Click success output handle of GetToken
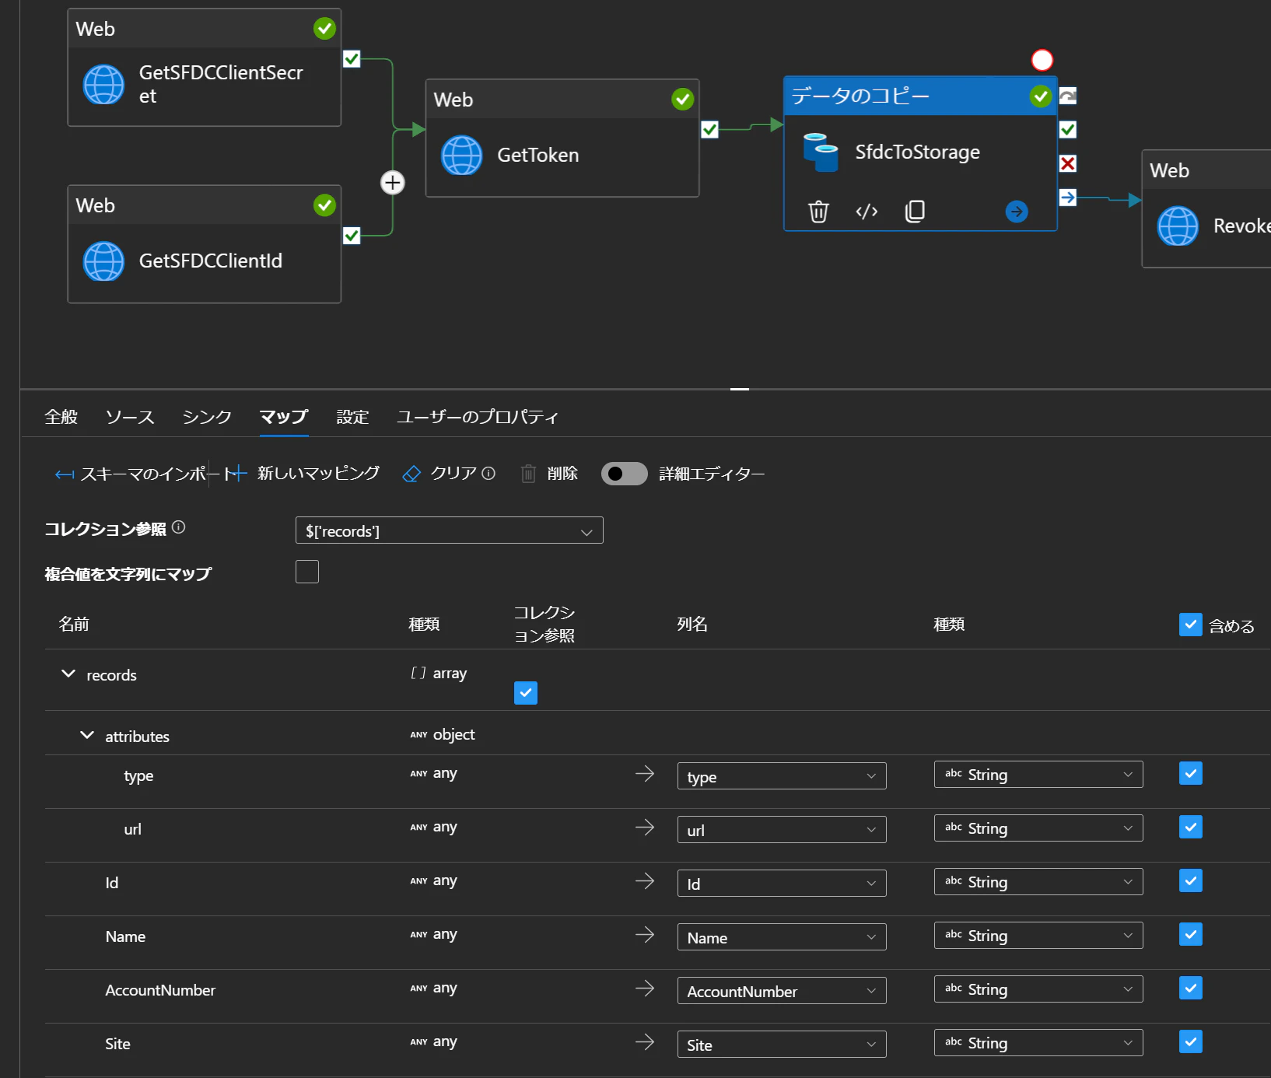Image resolution: width=1271 pixels, height=1078 pixels. [709, 130]
